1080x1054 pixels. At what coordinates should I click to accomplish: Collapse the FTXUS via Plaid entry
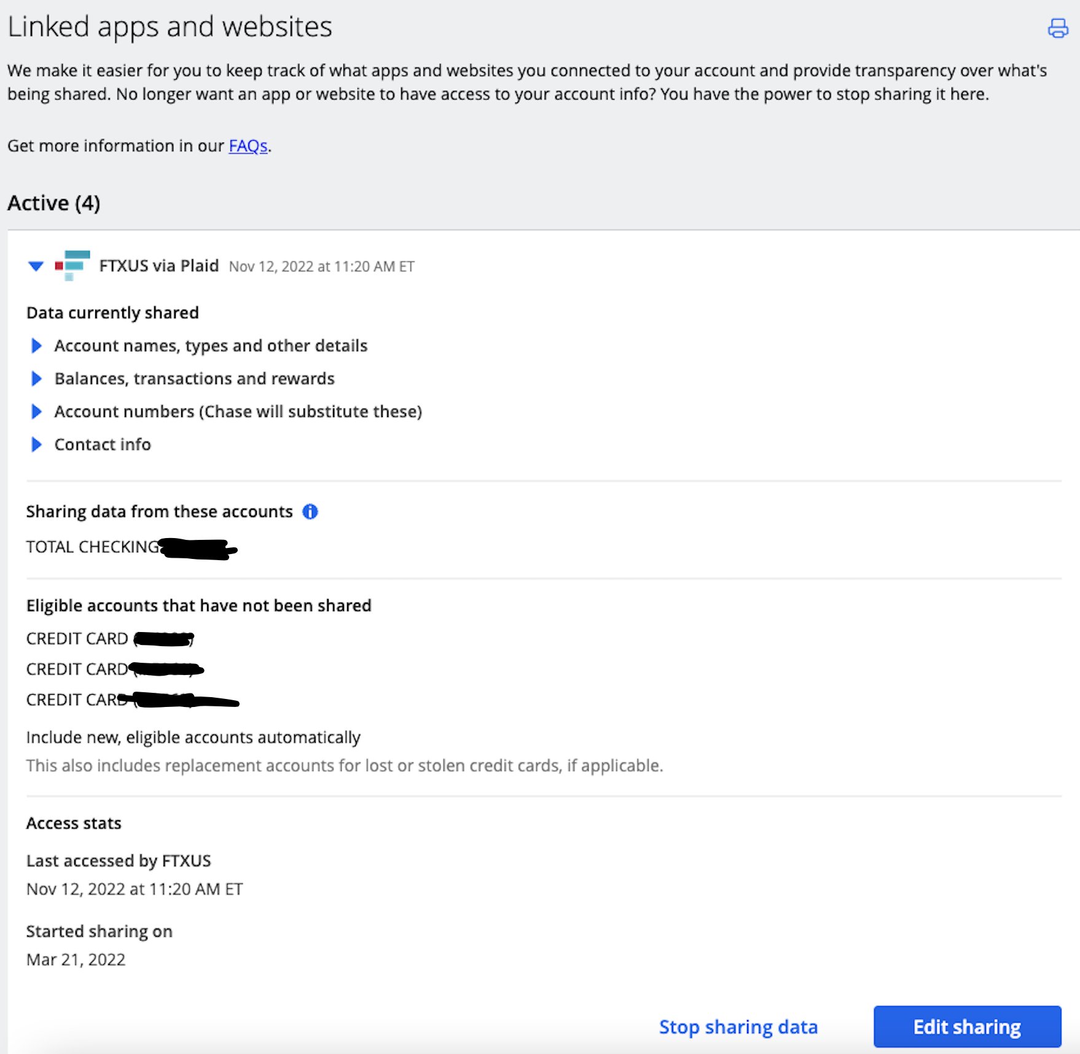[36, 266]
